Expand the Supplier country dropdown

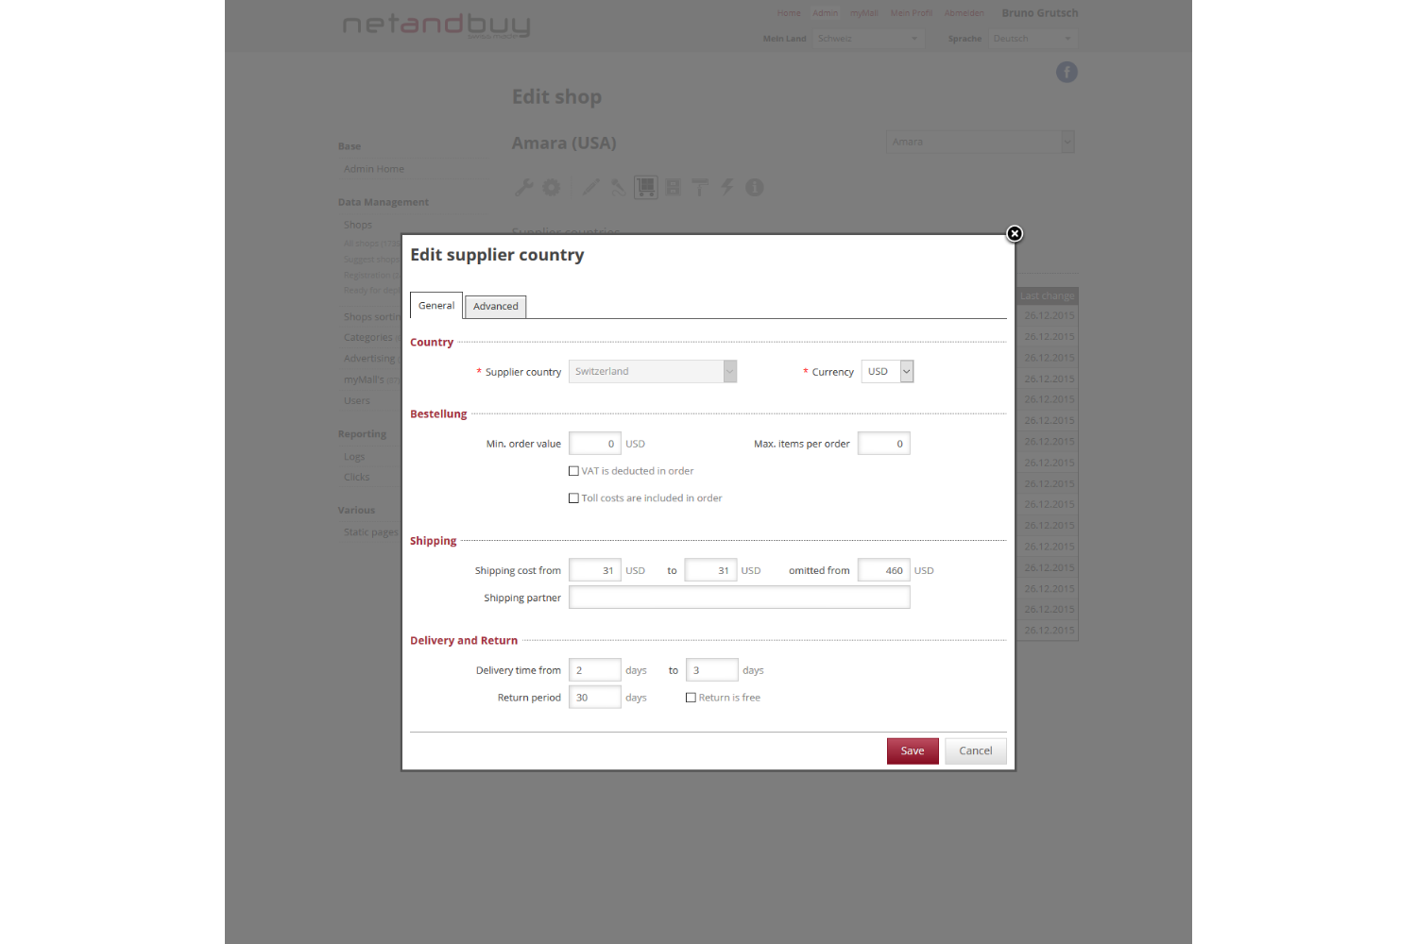(x=729, y=372)
